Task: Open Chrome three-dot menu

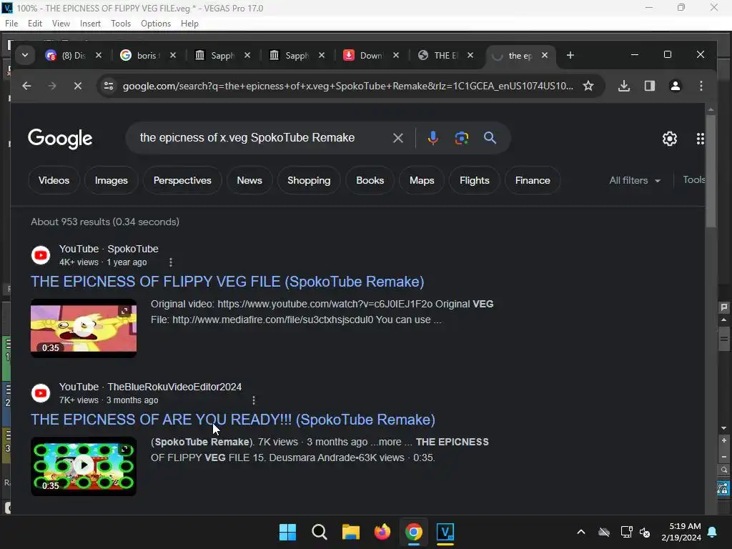Action: pos(701,86)
